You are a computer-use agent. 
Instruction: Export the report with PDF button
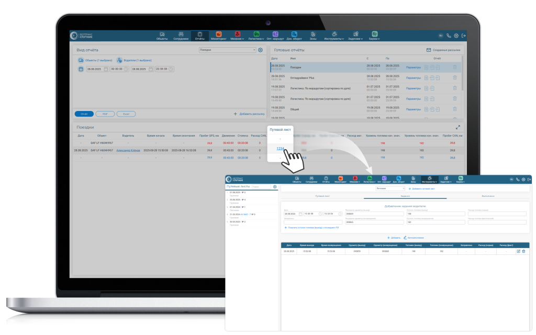click(x=105, y=114)
